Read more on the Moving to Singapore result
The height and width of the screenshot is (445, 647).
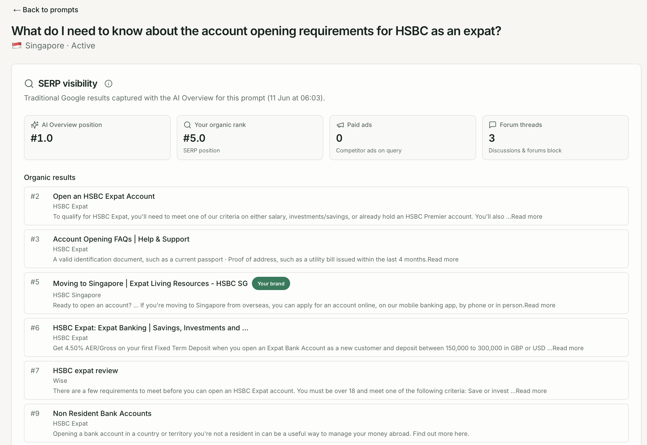(540, 305)
